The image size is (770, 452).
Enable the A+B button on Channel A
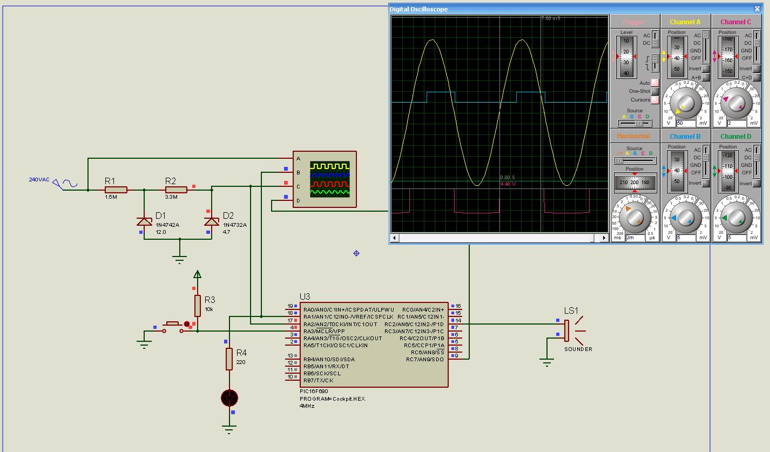point(706,78)
